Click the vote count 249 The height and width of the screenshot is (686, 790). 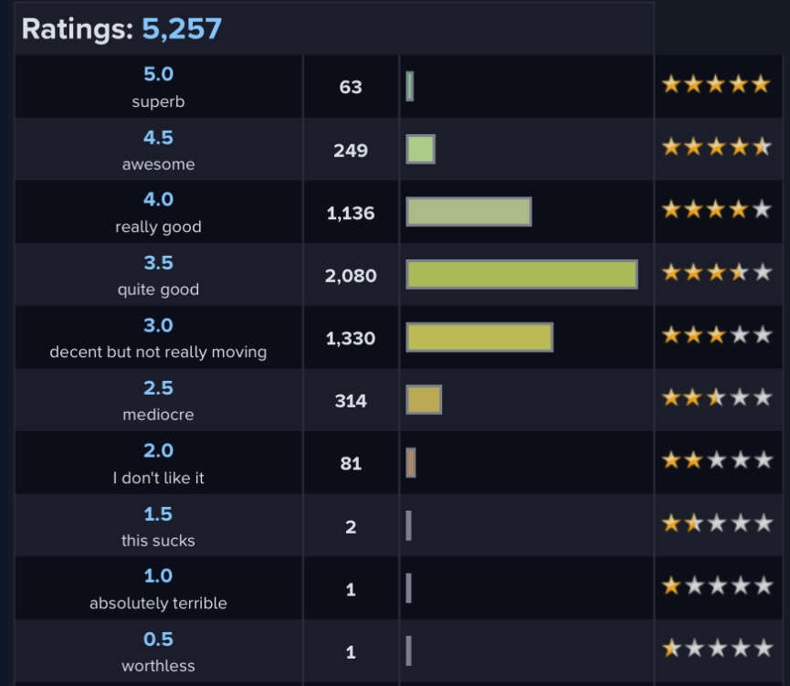tap(351, 150)
